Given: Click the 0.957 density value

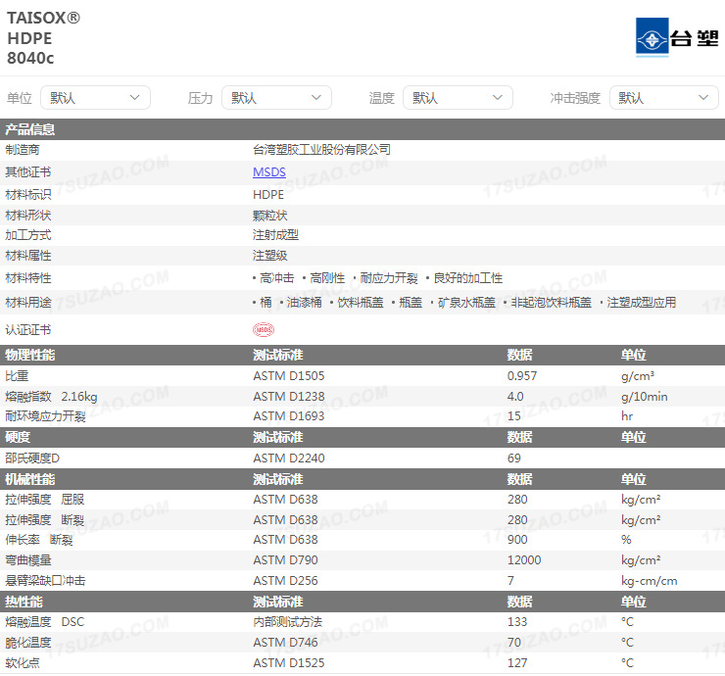Looking at the screenshot, I should tap(522, 376).
